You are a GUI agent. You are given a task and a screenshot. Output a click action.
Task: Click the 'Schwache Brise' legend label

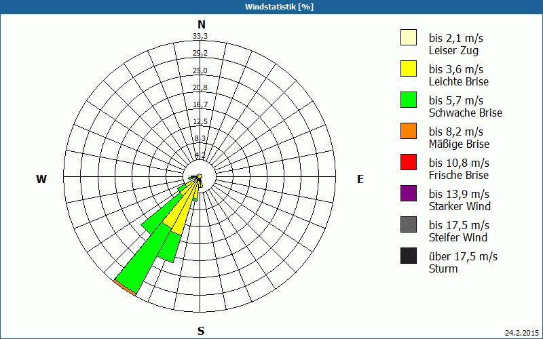(466, 113)
